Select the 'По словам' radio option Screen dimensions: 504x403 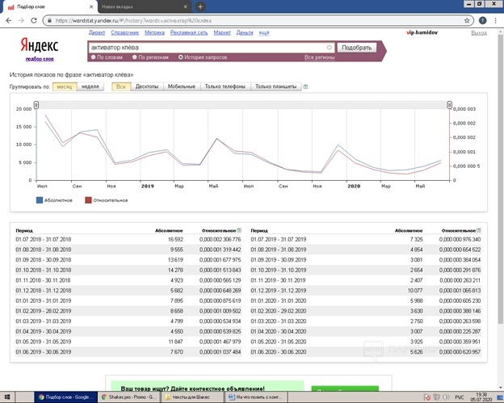point(94,57)
